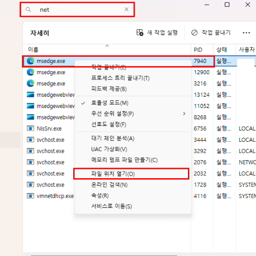
Task: Choose 프로세스 트리 끝내기(T) from context menu
Action: pyautogui.click(x=120, y=78)
